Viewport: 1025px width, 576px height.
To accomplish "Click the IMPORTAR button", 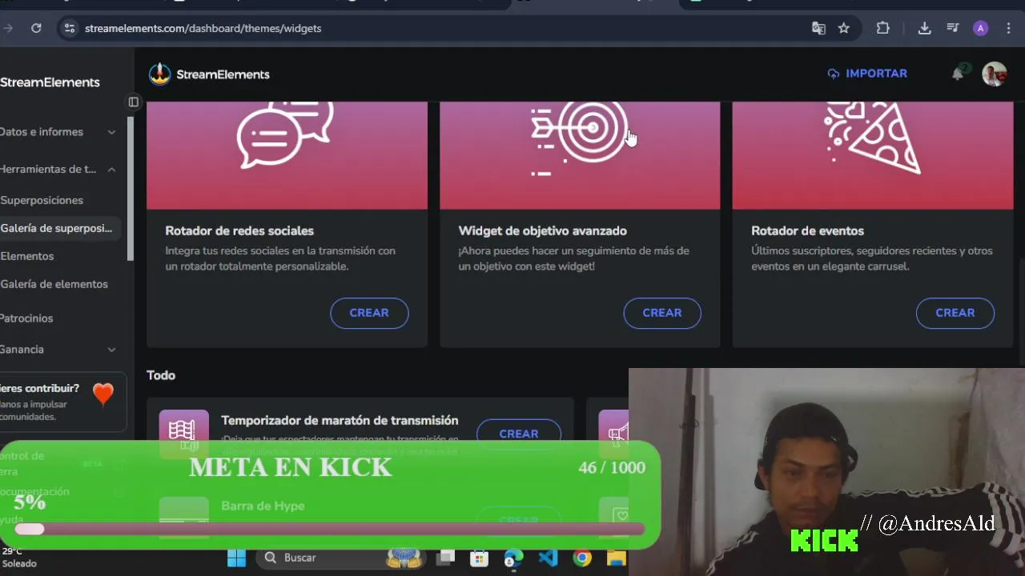I will coord(867,74).
